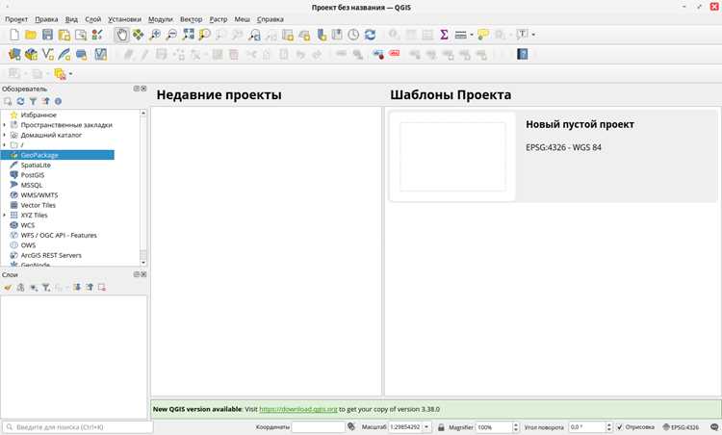722x435 pixels.
Task: Open the Модули menu
Action: [x=160, y=19]
